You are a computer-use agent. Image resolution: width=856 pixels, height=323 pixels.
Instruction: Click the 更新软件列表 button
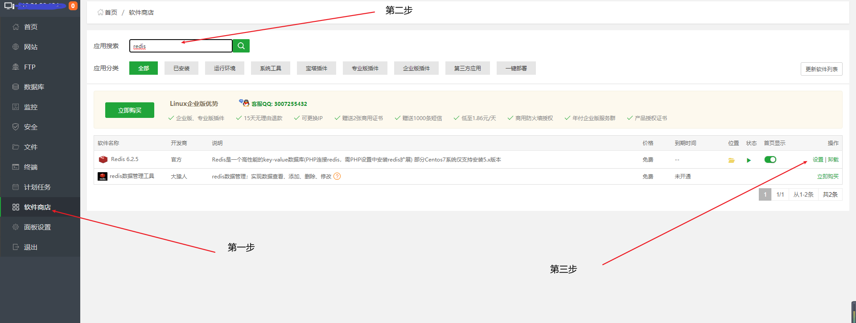click(x=822, y=69)
